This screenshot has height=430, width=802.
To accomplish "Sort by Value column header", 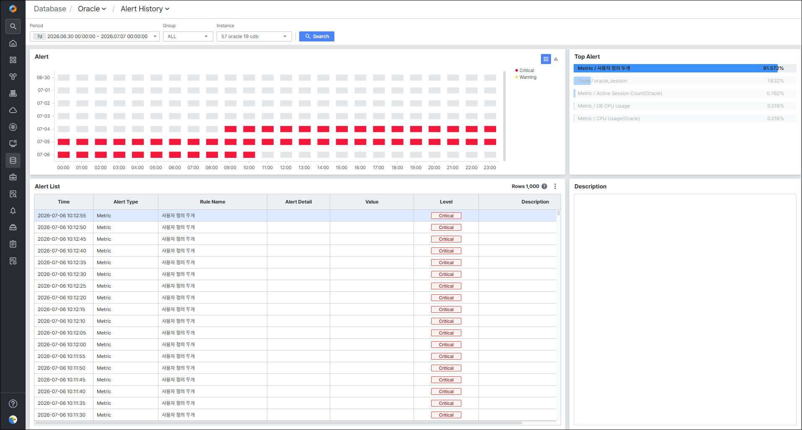I will (x=372, y=202).
